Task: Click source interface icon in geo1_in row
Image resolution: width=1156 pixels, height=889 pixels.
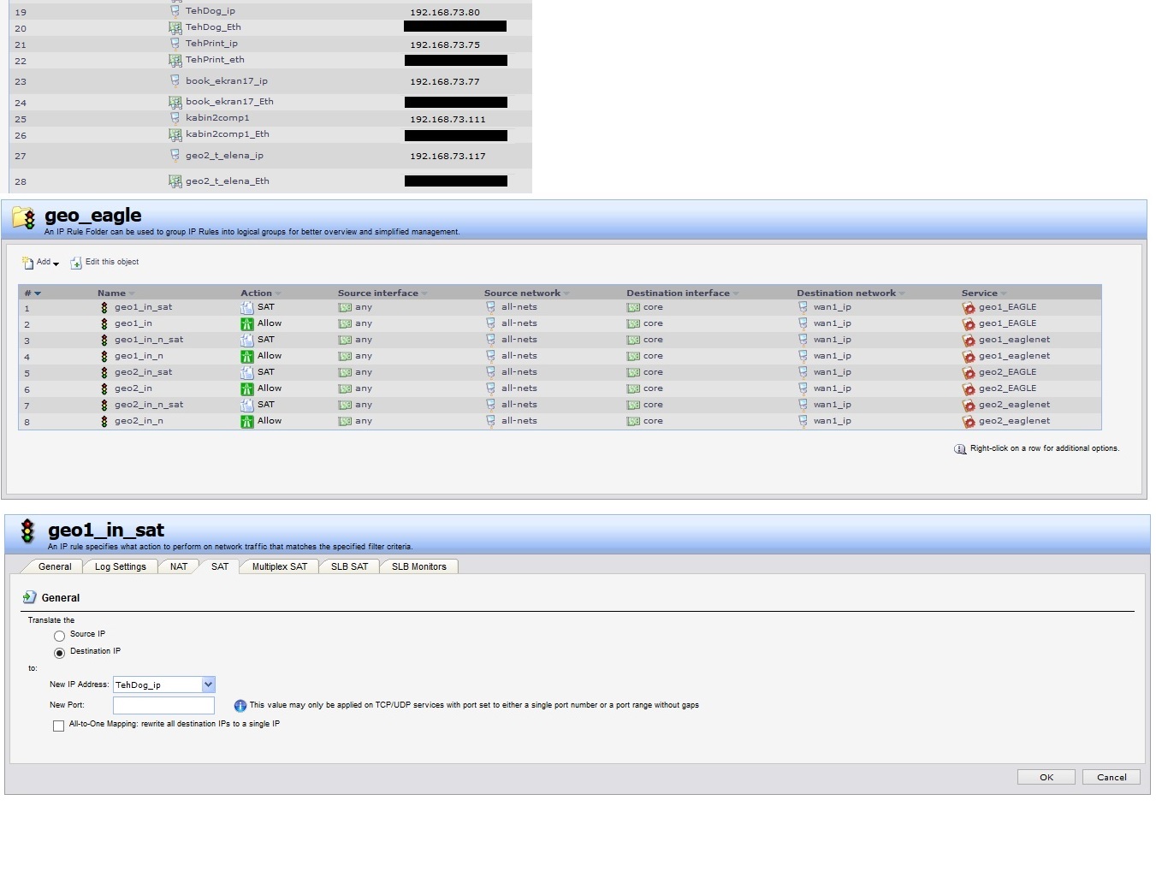Action: point(345,323)
